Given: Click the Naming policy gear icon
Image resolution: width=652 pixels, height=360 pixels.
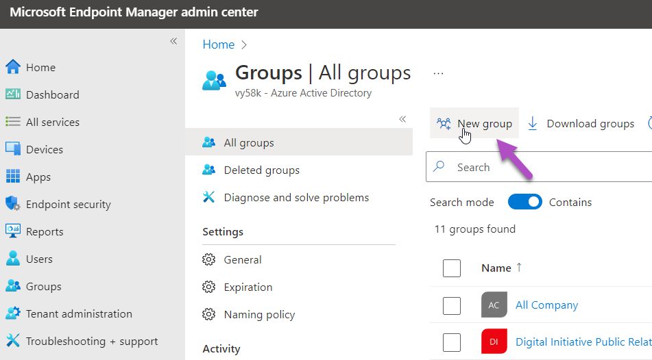Looking at the screenshot, I should [208, 314].
